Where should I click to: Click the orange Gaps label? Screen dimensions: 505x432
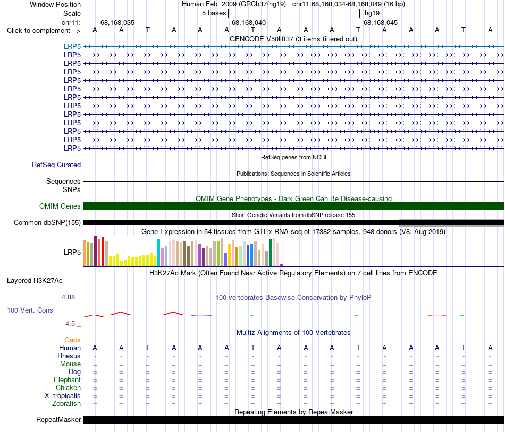(x=72, y=340)
